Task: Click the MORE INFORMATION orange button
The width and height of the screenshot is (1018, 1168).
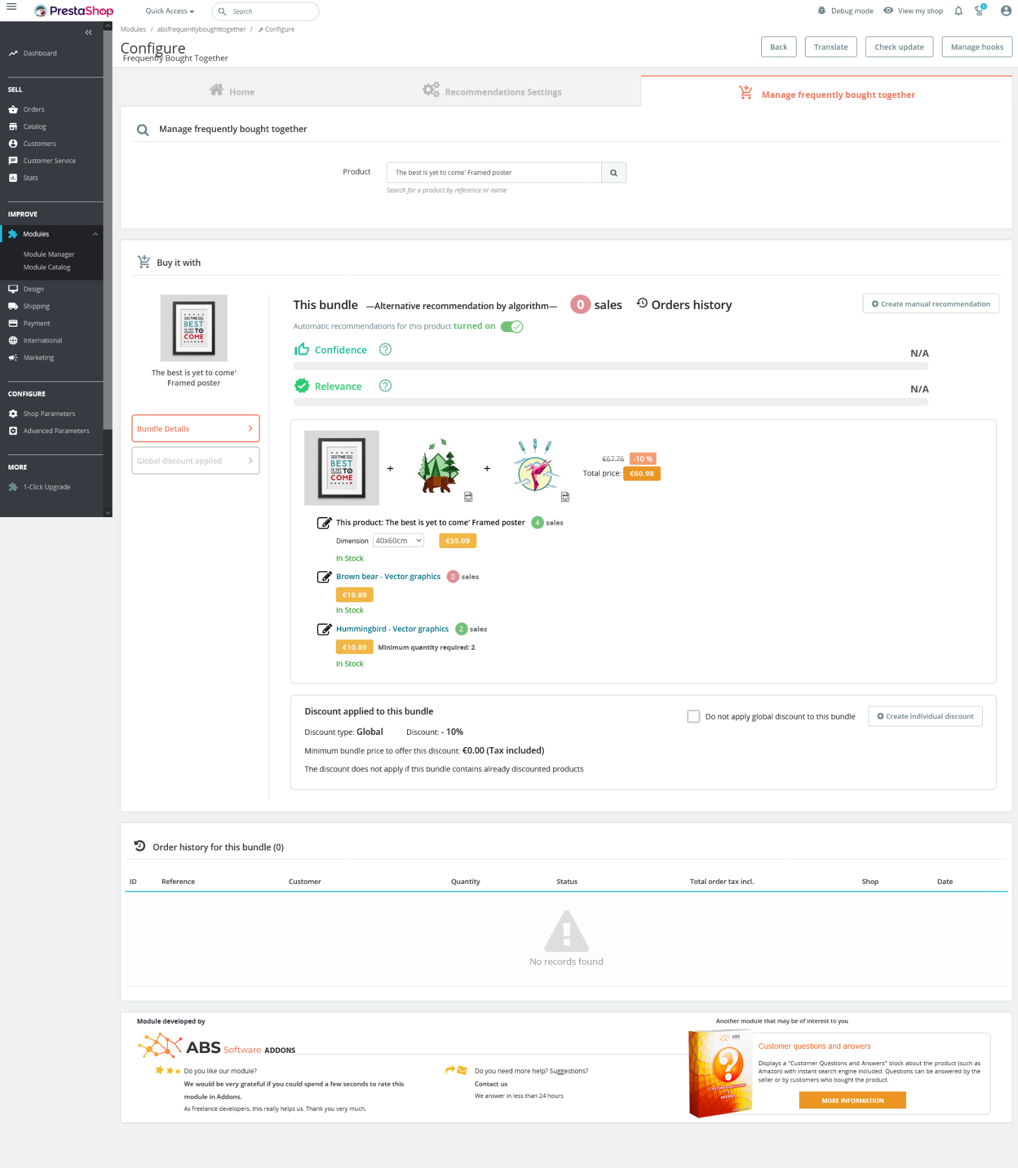Action: click(852, 1100)
